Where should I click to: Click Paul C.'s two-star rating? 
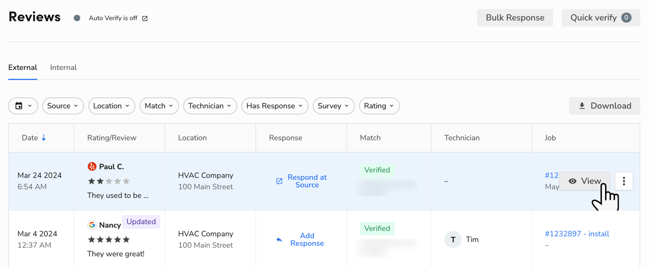[x=109, y=181]
